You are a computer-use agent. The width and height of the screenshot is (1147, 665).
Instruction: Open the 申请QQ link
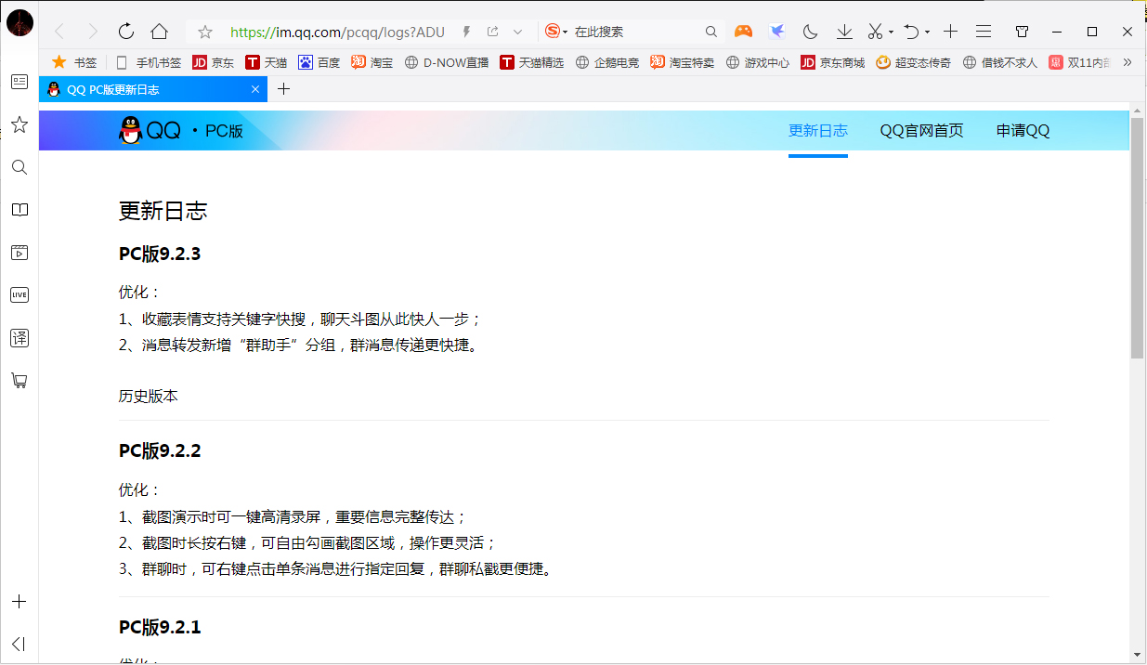coord(1023,130)
